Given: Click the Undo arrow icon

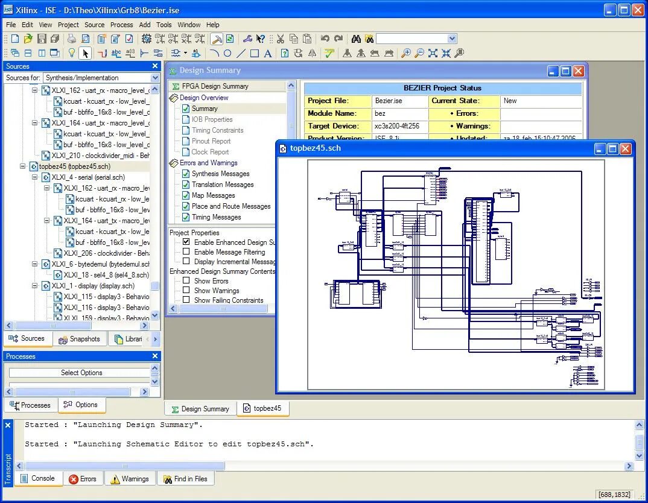Looking at the screenshot, I should 325,39.
